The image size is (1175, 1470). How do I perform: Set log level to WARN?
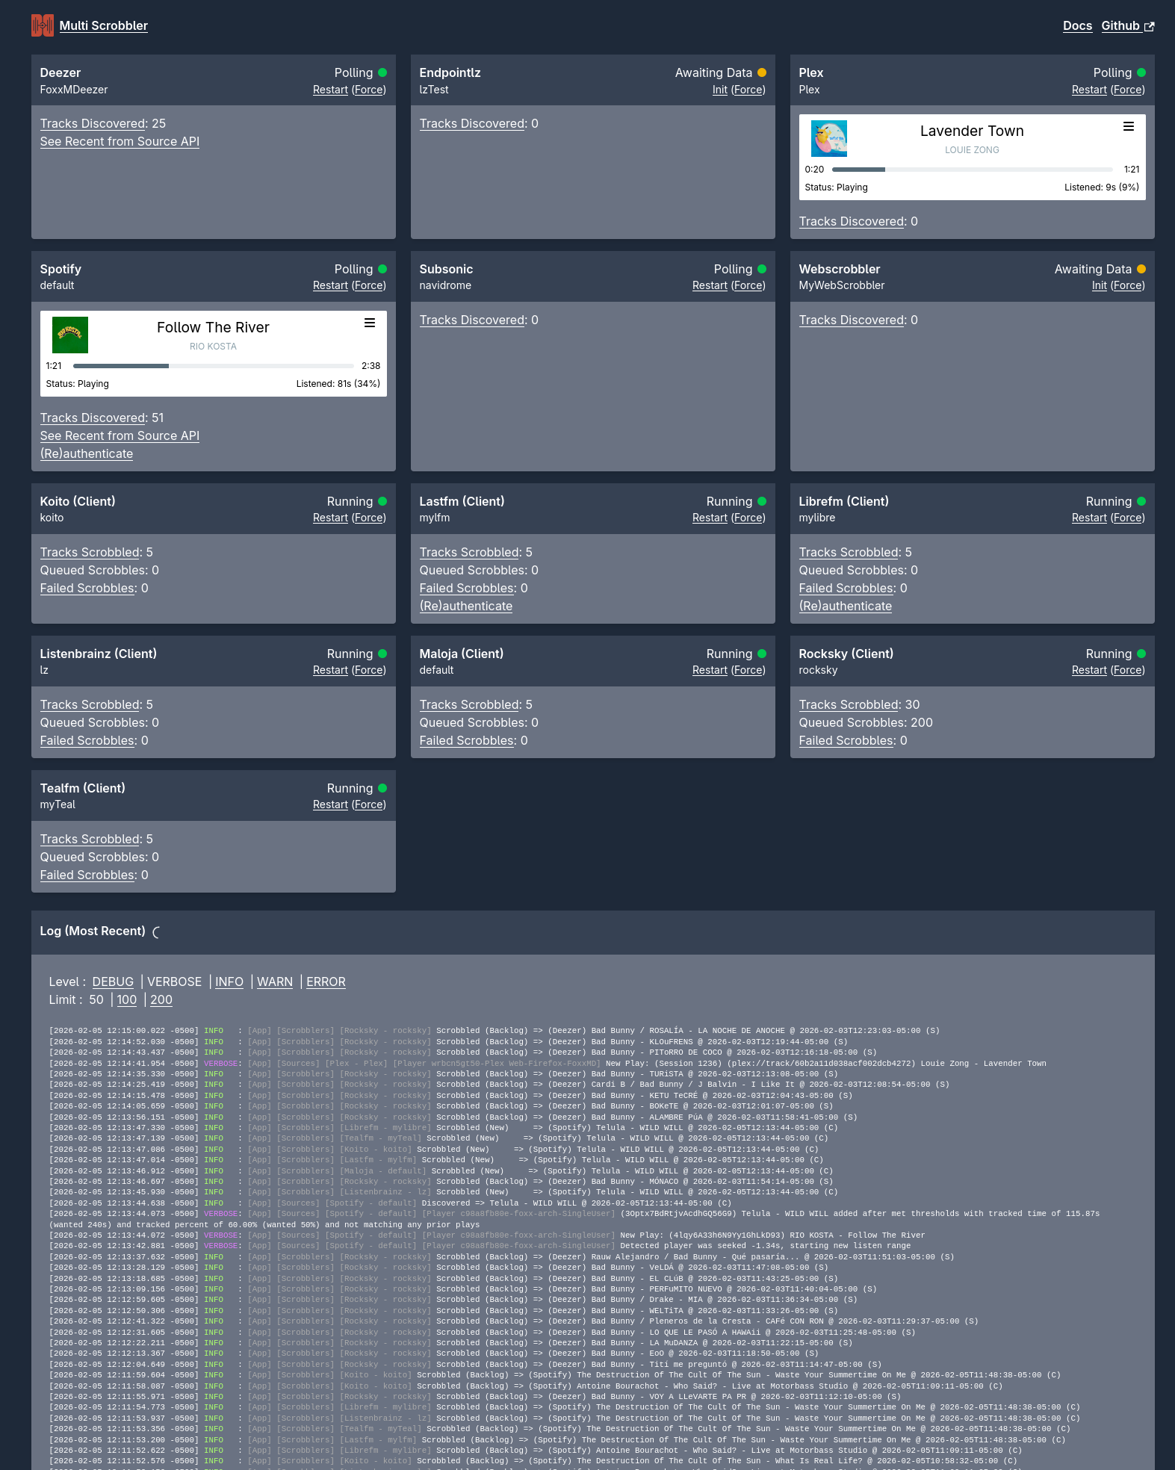click(x=274, y=982)
